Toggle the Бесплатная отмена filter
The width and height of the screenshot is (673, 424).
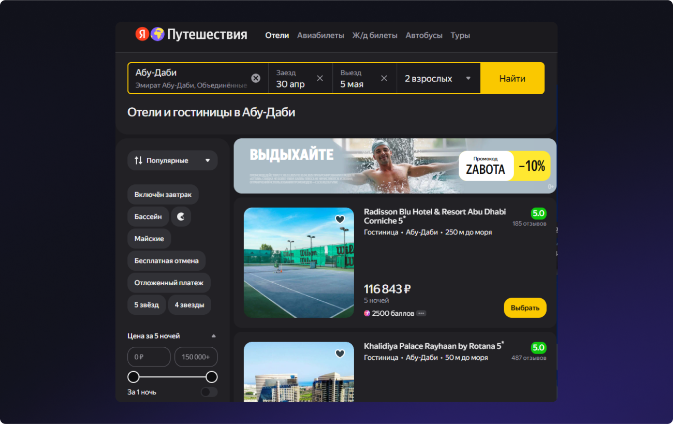pos(166,261)
